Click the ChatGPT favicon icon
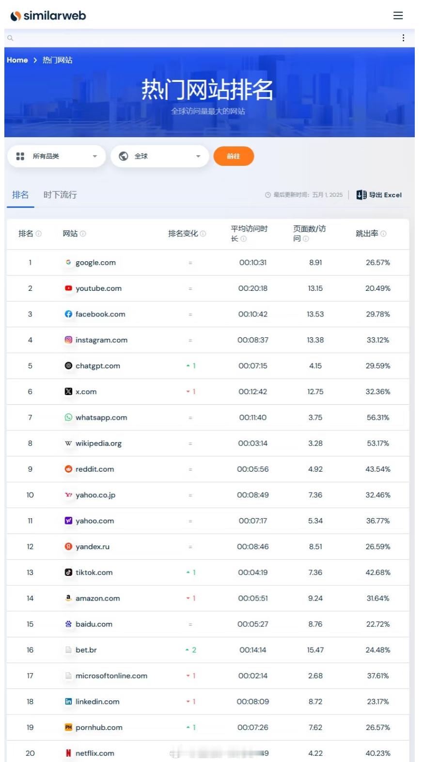 click(x=68, y=365)
